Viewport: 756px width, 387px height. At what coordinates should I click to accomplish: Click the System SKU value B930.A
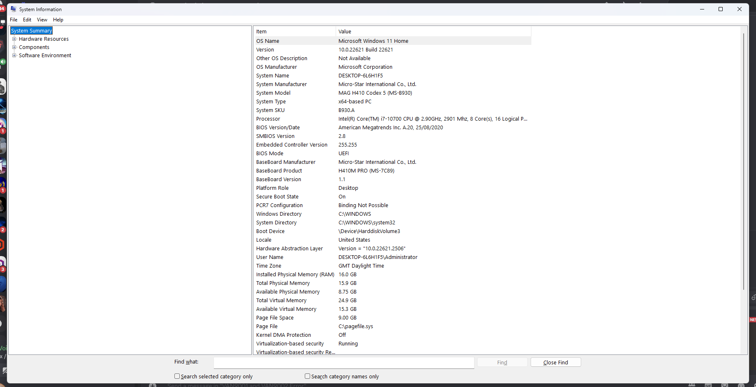[346, 110]
